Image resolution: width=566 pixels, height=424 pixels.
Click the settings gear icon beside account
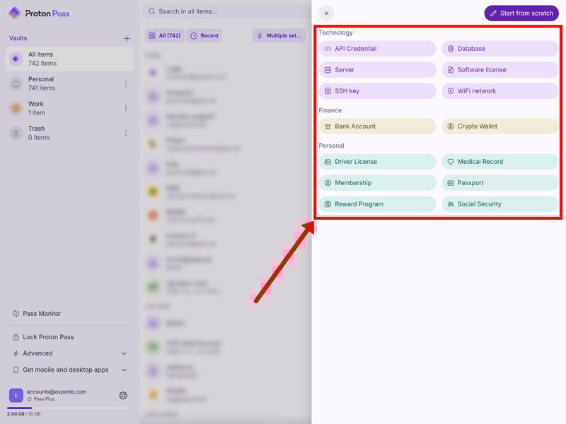click(123, 395)
